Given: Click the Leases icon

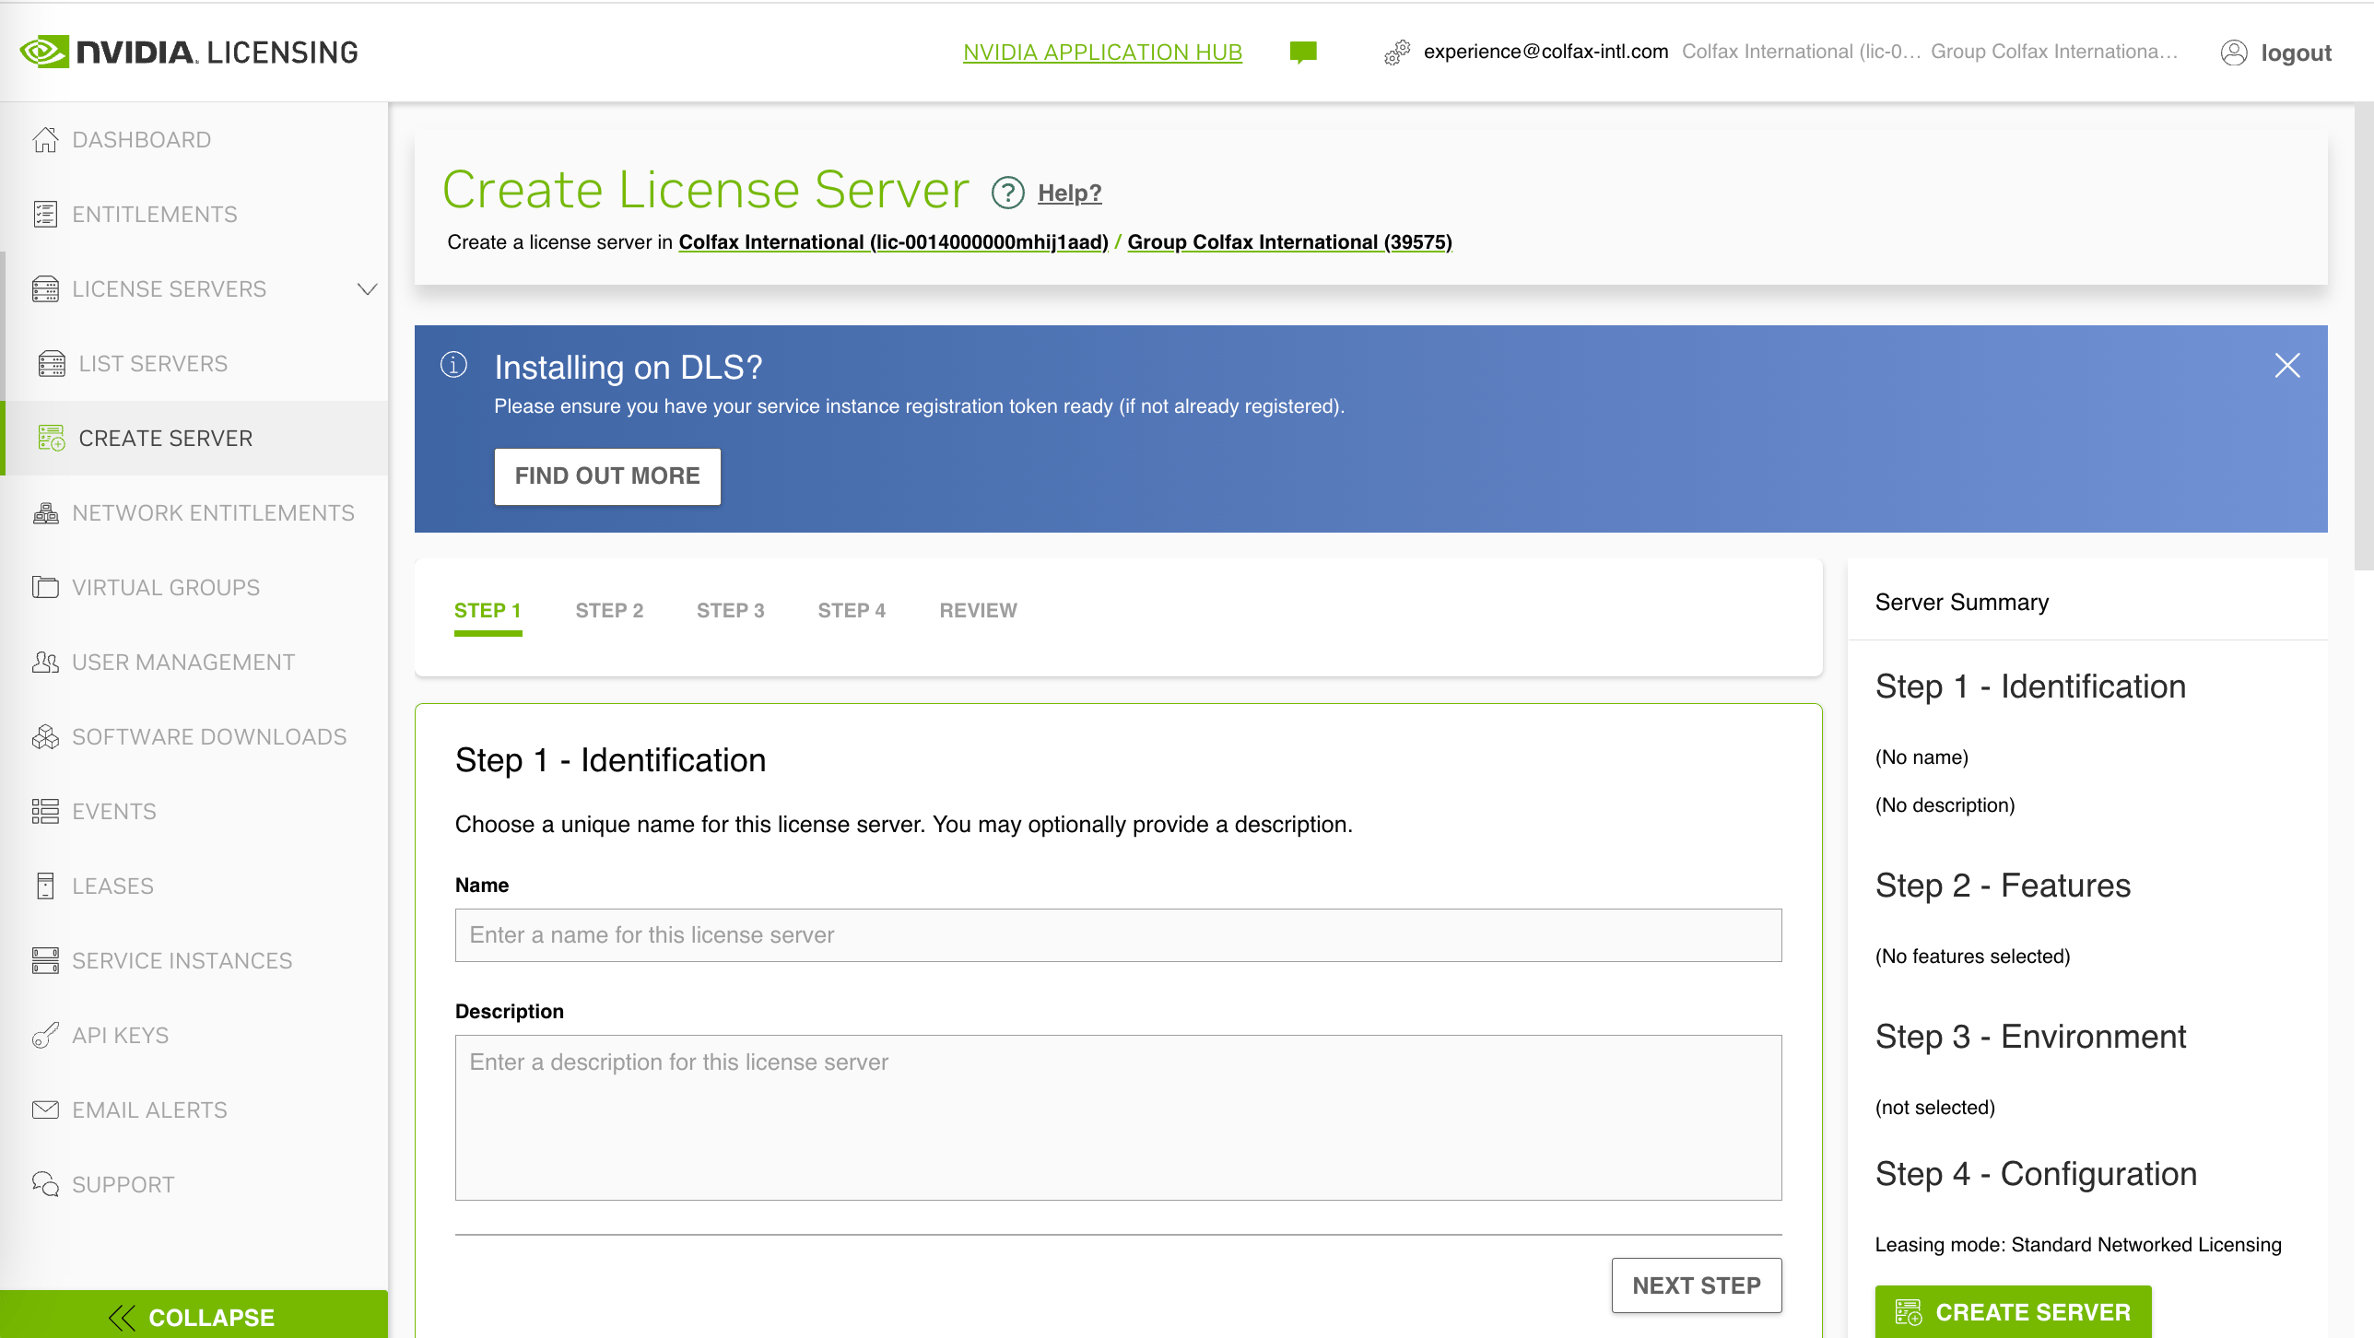Looking at the screenshot, I should pyautogui.click(x=45, y=886).
